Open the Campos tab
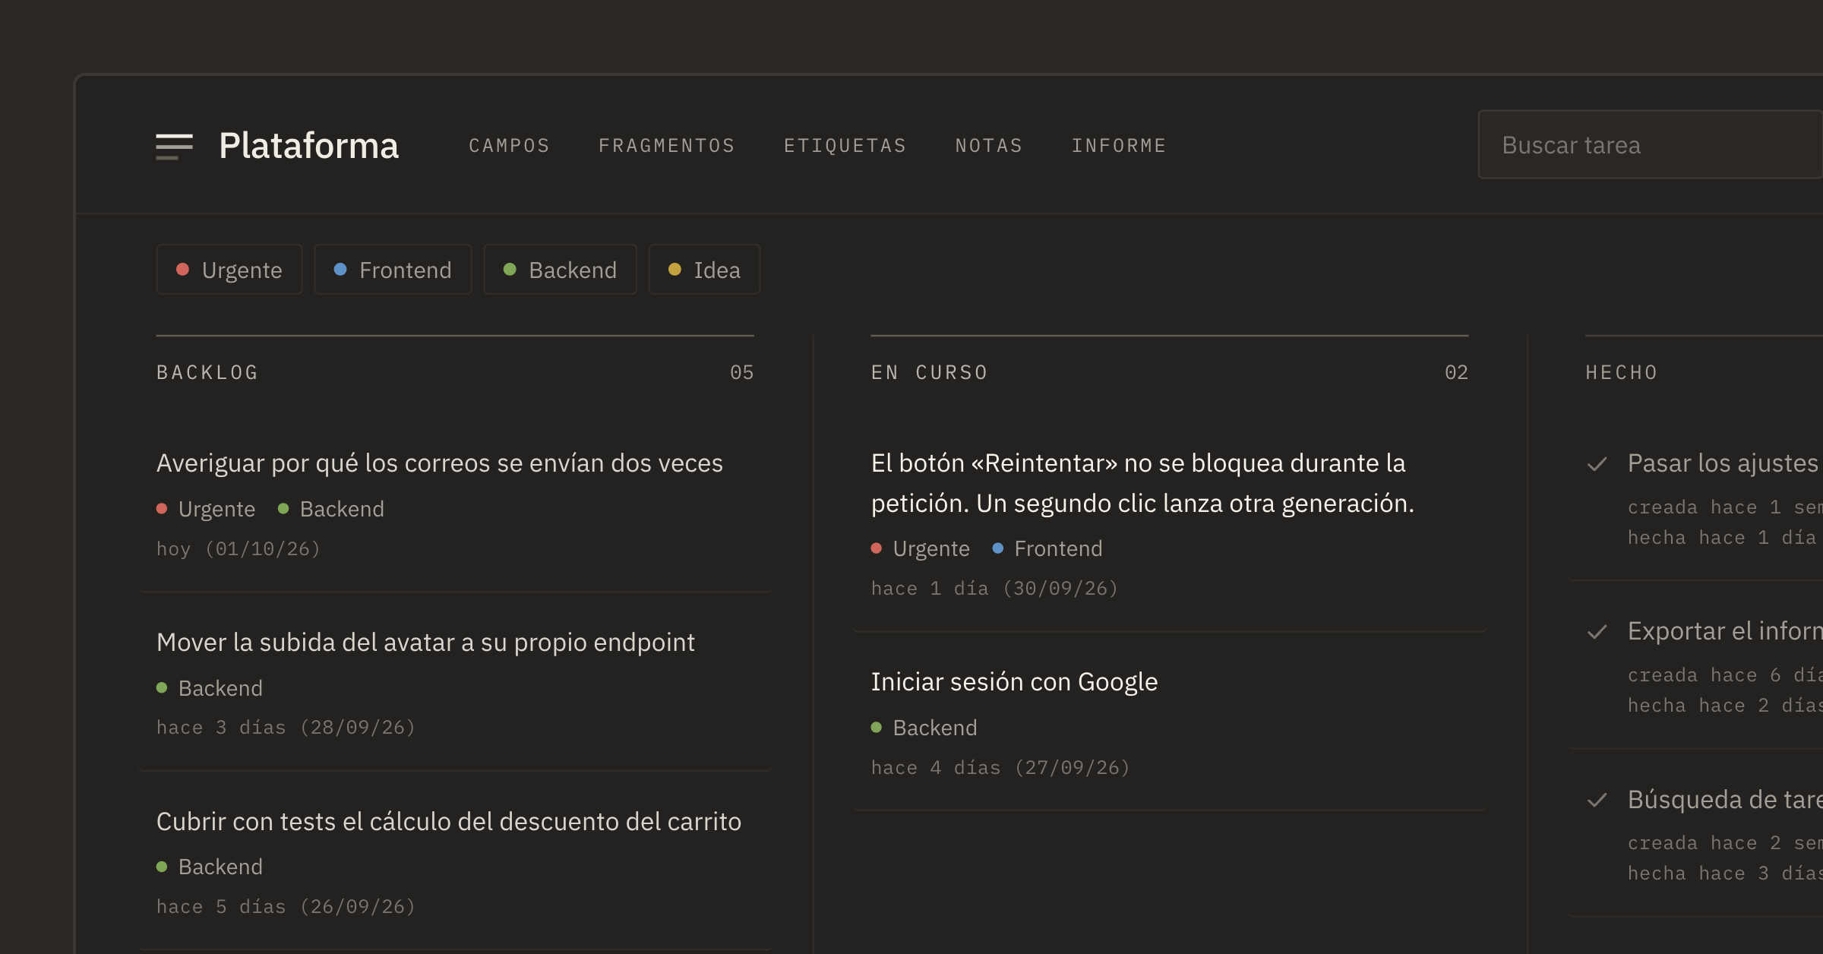Image resolution: width=1823 pixels, height=954 pixels. point(509,146)
